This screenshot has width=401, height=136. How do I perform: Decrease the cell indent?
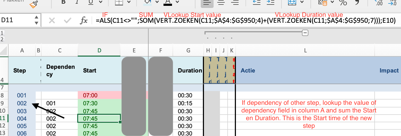coord(256,2)
